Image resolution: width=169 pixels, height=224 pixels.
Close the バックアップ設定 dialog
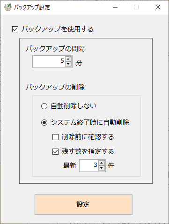158,7
